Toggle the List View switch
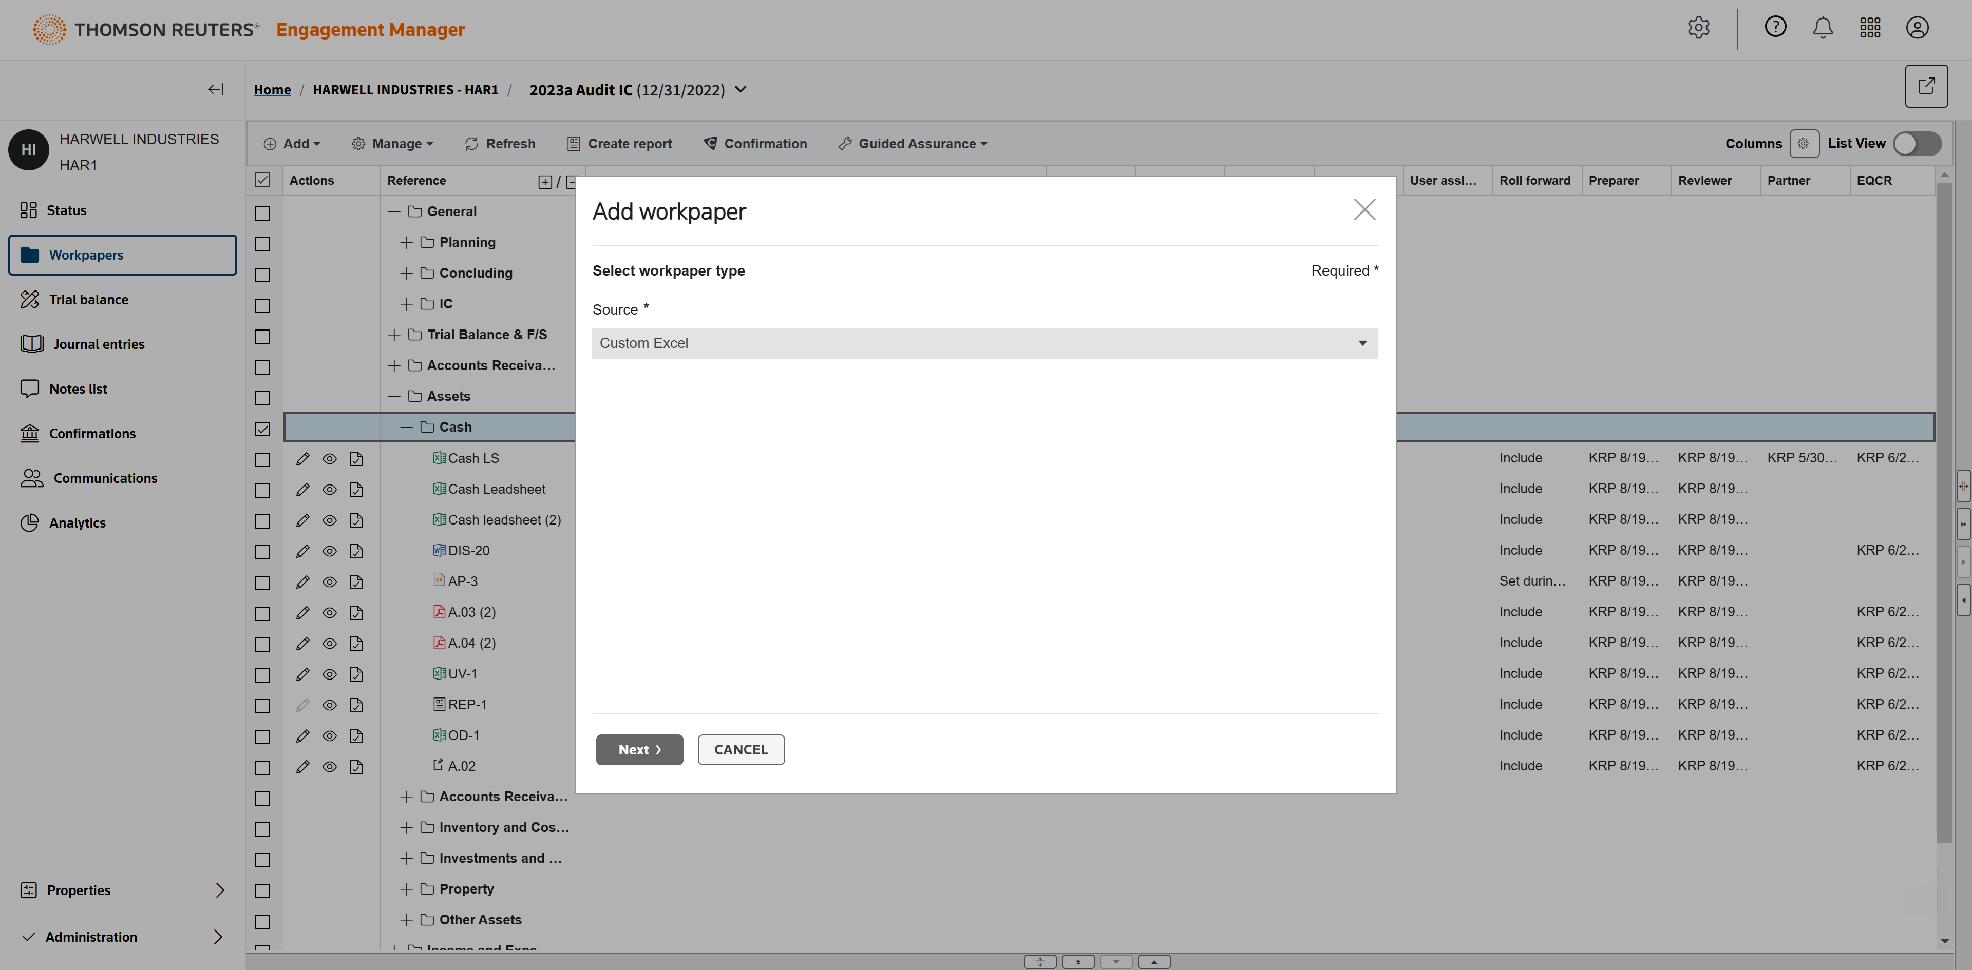Screen dimensions: 1972x970 point(1916,143)
